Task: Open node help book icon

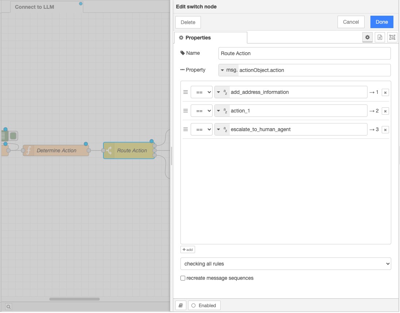Action: [180, 305]
